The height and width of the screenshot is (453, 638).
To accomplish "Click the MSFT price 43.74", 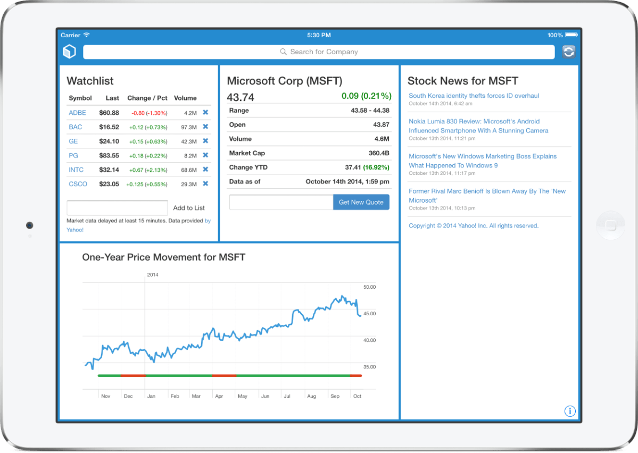I will [241, 98].
